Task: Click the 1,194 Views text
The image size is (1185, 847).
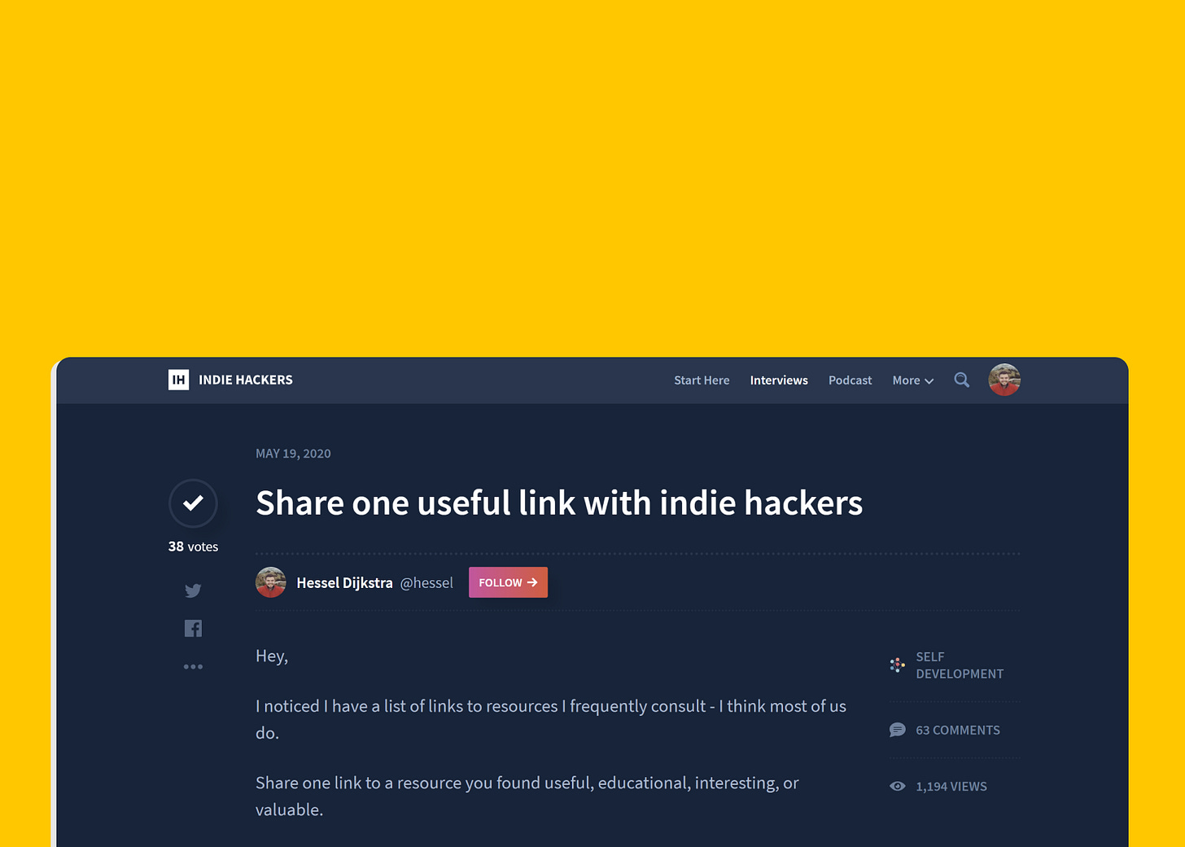Action: [x=951, y=787]
